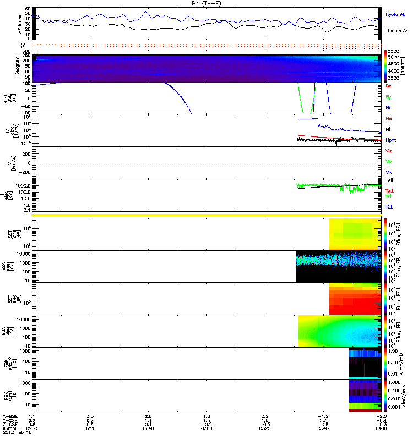The image size is (413, 440).
Task: Click the 0320 time tick label
Action: click(265, 428)
